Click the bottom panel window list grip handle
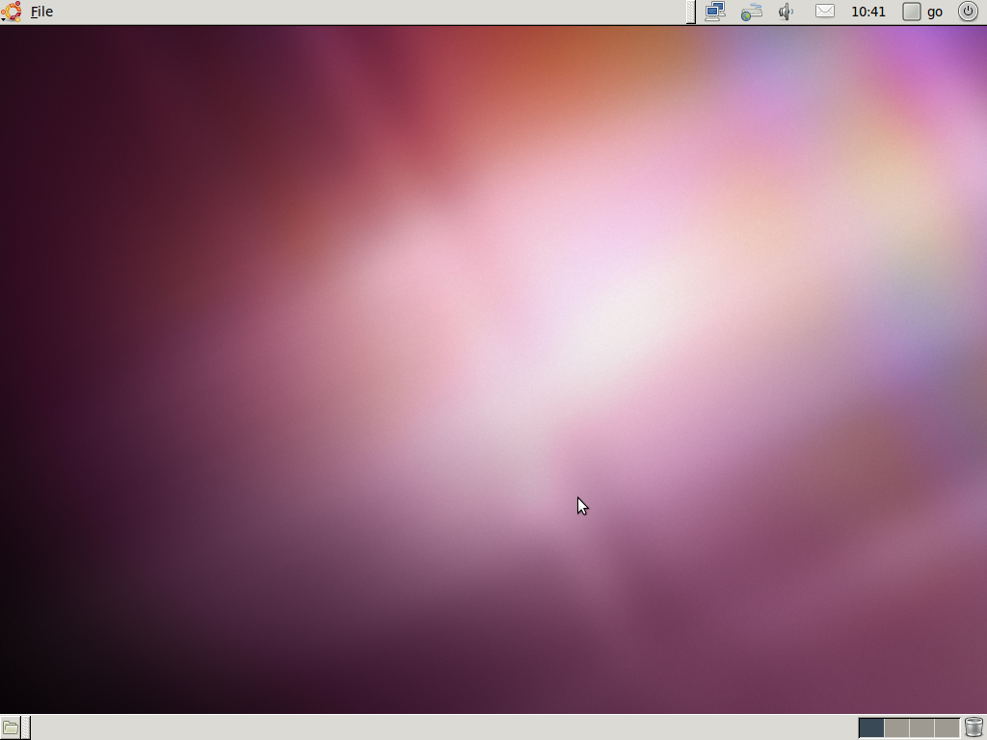The height and width of the screenshot is (740, 987). click(x=26, y=728)
